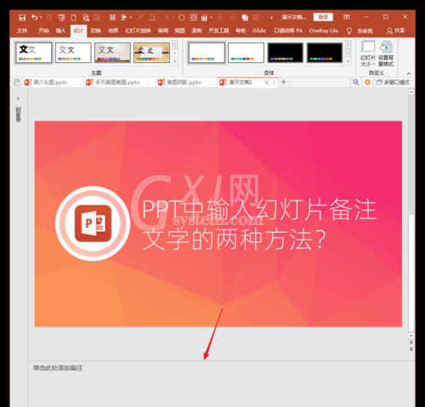Create a new blank document icon
The image size is (425, 407).
click(x=74, y=18)
